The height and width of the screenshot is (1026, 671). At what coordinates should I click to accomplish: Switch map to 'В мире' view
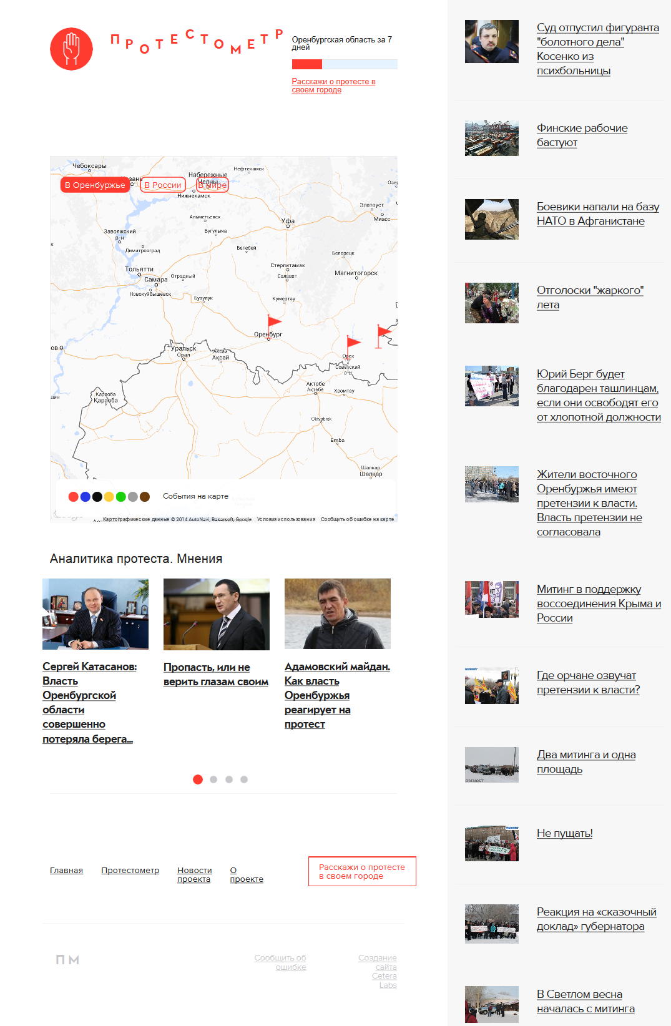point(212,185)
